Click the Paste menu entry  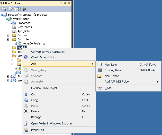tap(59, 106)
